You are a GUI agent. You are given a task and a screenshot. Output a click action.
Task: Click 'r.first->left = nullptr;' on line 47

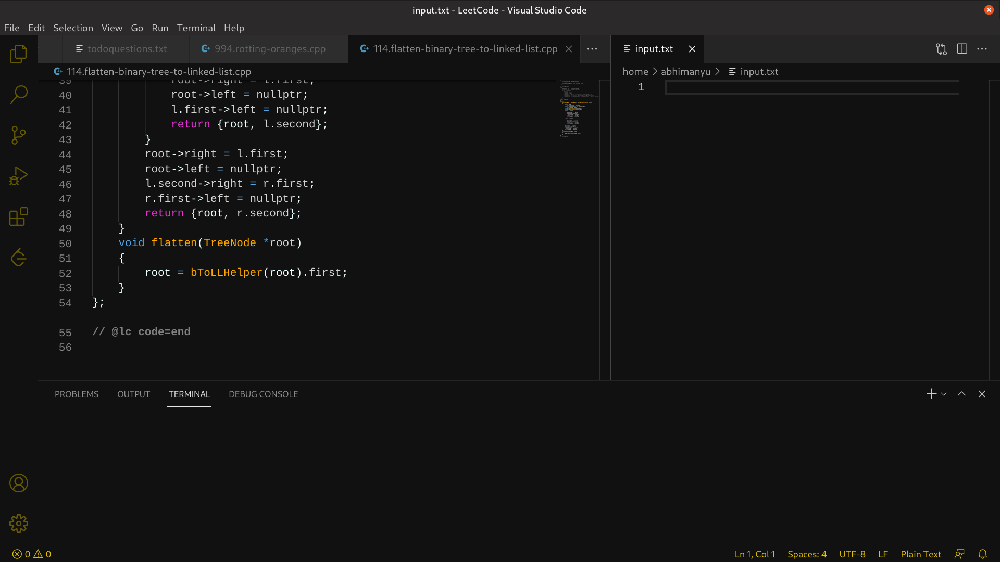[x=223, y=199]
